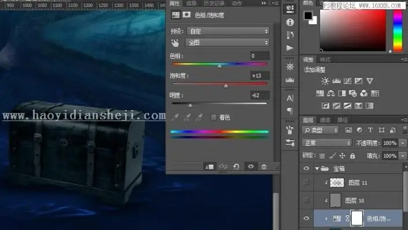The height and width of the screenshot is (230, 408).
Task: Switch to the 动作 tab
Action: click(x=237, y=3)
